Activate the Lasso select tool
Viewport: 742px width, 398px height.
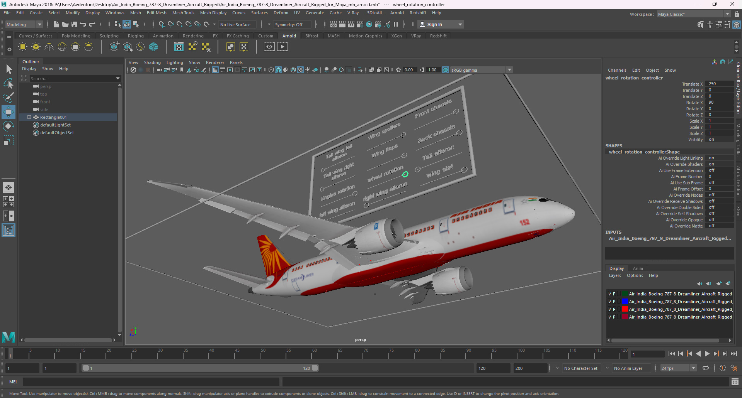click(9, 83)
